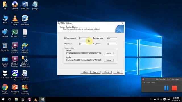
Task: Open Help in the ArcSDE dialog
Action: pos(118,72)
